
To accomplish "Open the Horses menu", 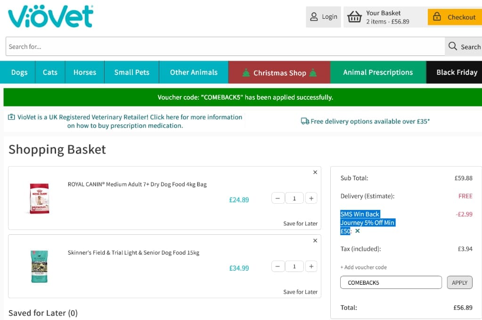I will click(85, 72).
